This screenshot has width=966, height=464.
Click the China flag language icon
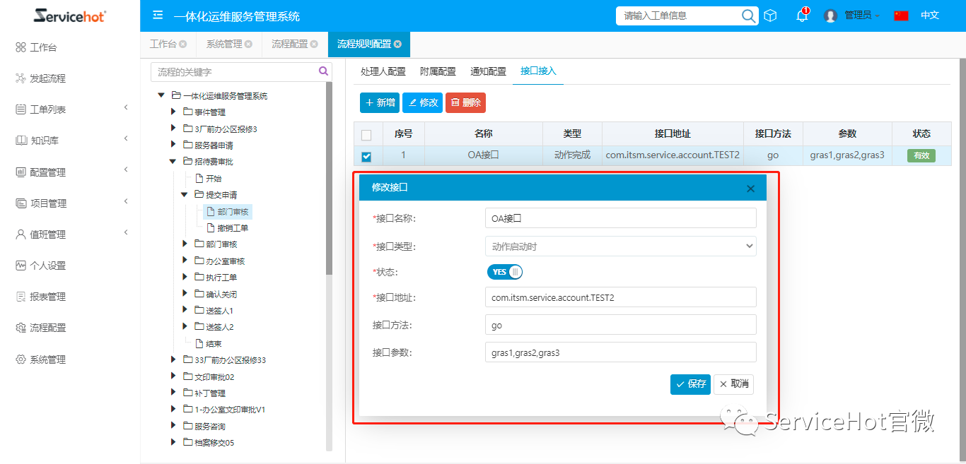click(x=901, y=16)
